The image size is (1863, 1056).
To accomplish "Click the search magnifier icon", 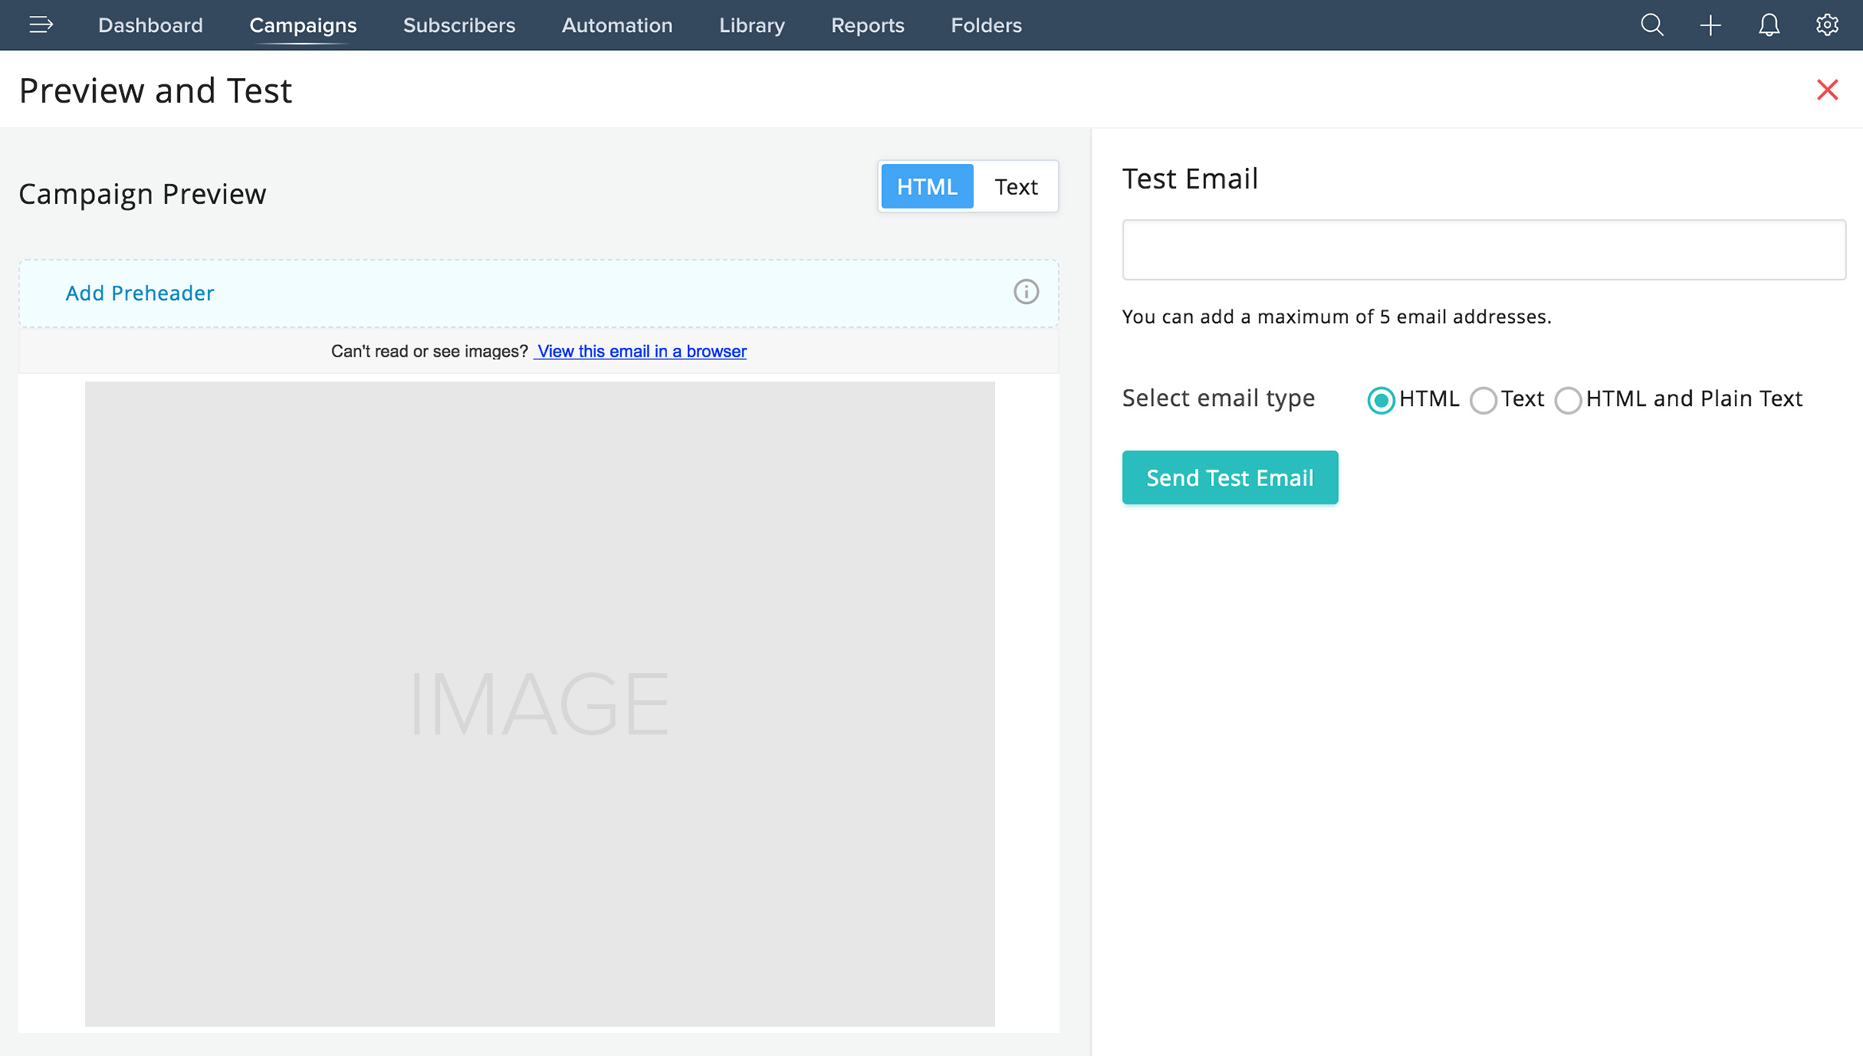I will coord(1652,25).
